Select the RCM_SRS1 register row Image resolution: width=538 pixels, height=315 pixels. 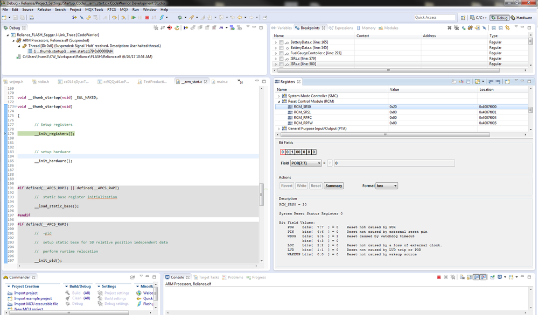tap(401, 112)
